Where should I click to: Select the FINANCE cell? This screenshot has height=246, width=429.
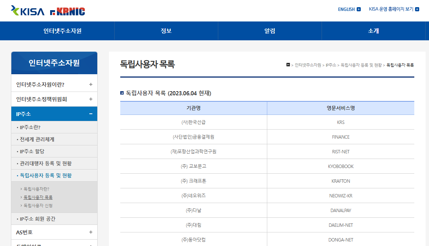pyautogui.click(x=341, y=137)
